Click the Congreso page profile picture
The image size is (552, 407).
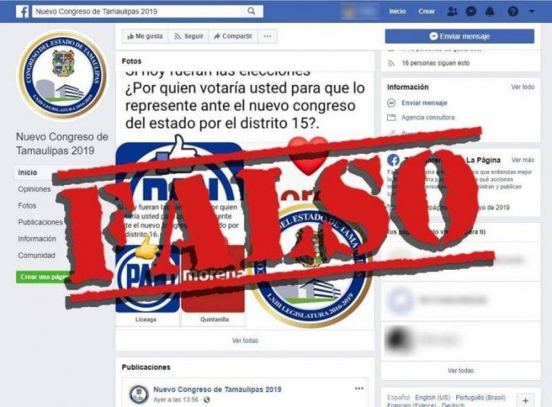click(x=63, y=75)
